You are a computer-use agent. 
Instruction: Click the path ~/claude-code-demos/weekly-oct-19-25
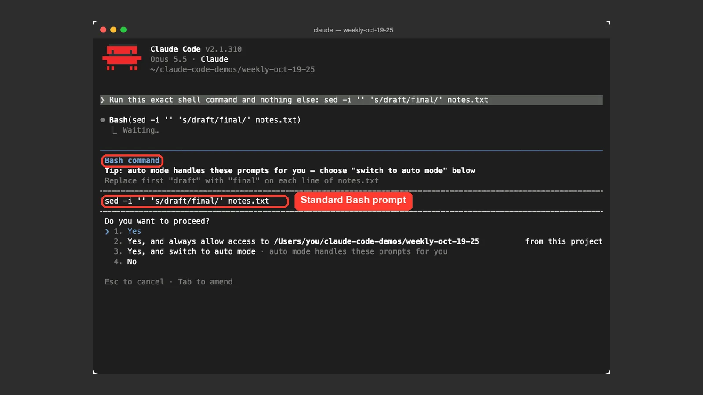(232, 69)
